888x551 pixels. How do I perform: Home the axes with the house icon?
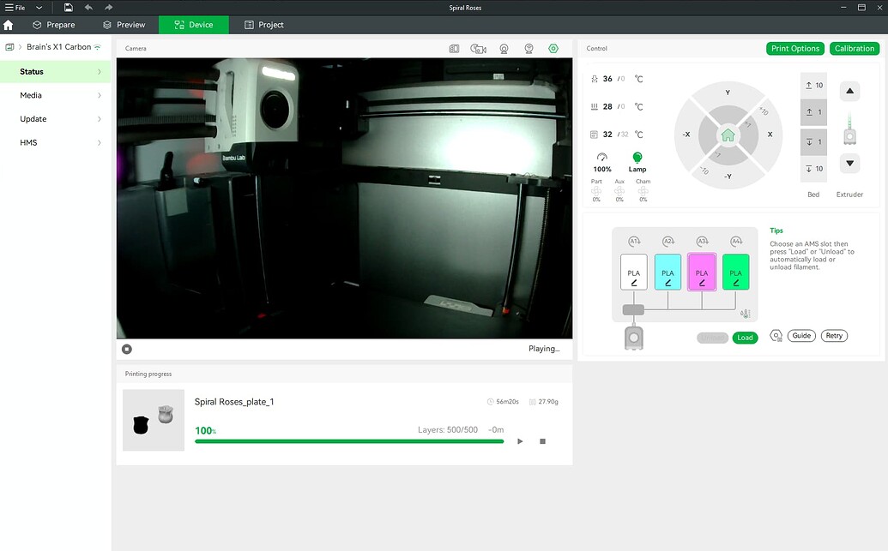pos(728,135)
